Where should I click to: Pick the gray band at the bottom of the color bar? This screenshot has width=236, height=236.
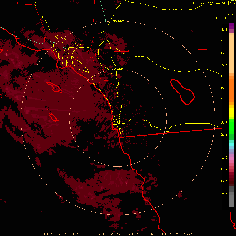point(232,200)
